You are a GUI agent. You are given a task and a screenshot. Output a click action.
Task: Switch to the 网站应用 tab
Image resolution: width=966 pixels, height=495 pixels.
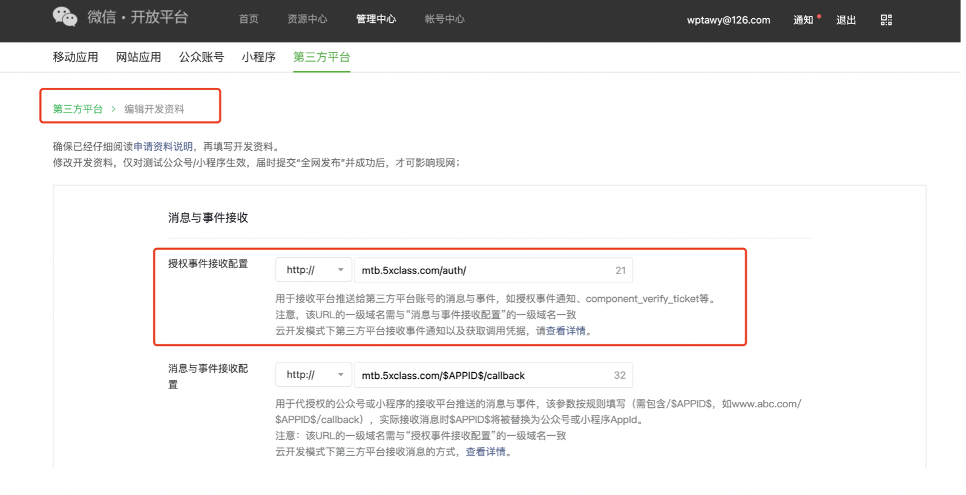[139, 57]
